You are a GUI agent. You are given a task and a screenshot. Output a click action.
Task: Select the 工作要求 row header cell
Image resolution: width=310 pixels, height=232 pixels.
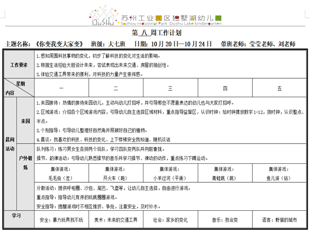pos(19,65)
